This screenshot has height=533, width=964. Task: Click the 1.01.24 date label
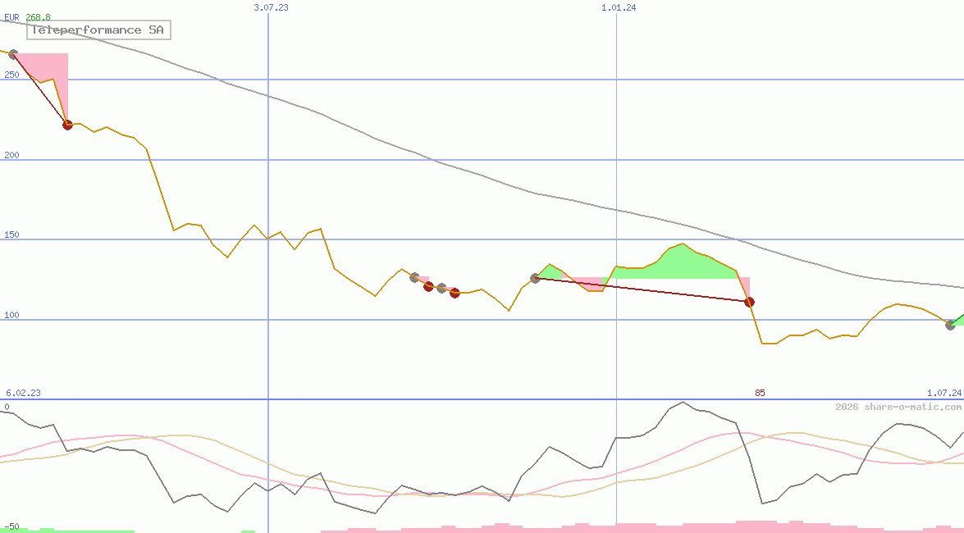pyautogui.click(x=619, y=7)
